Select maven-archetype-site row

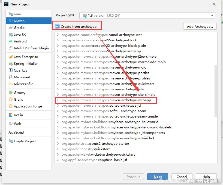coord(136,89)
